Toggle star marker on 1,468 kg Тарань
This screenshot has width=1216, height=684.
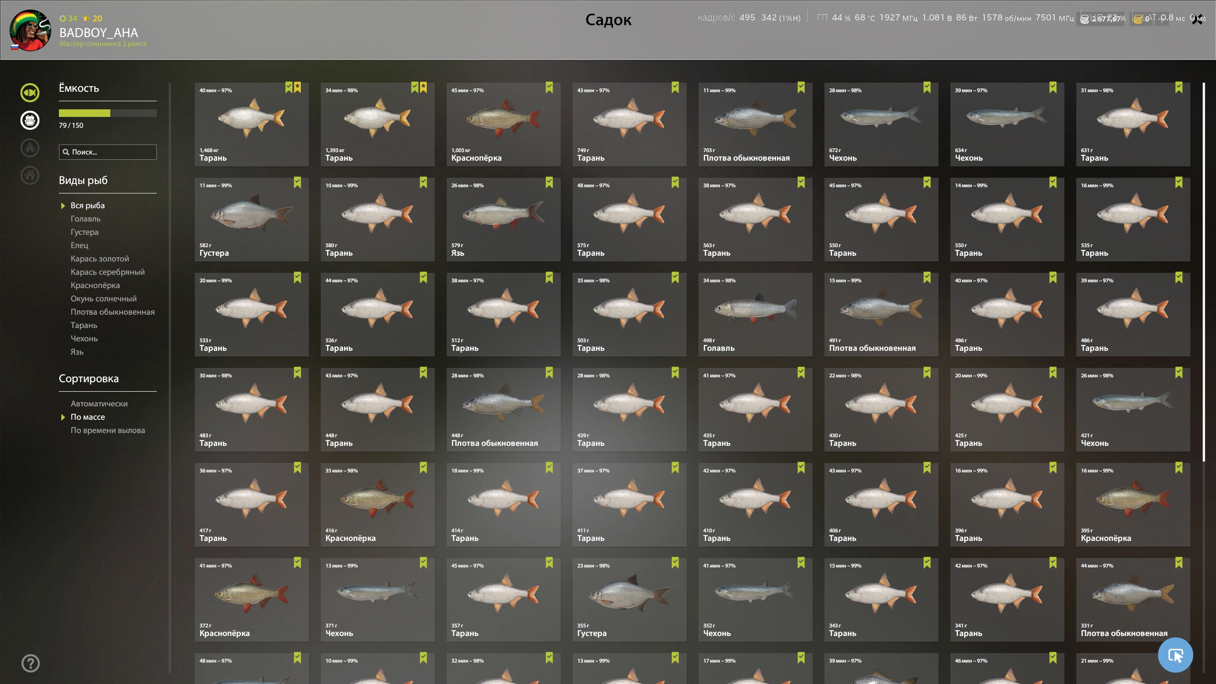[x=297, y=87]
